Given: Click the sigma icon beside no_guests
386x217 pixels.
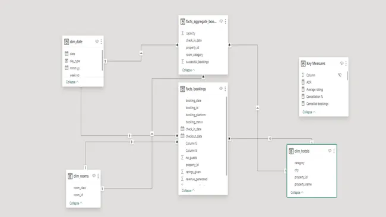Looking at the screenshot, I should pos(182,158).
